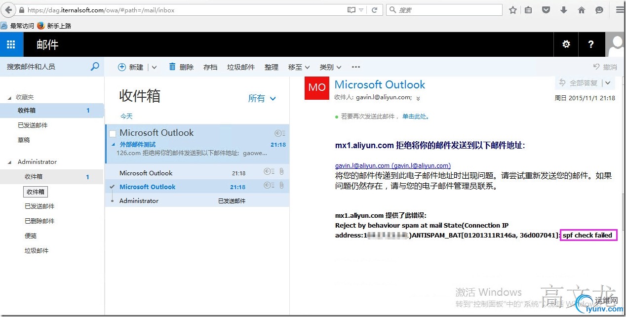This screenshot has height=317, width=626.
Task: Tick the checkbox on Microsoft Outlook conversation
Action: point(113,133)
